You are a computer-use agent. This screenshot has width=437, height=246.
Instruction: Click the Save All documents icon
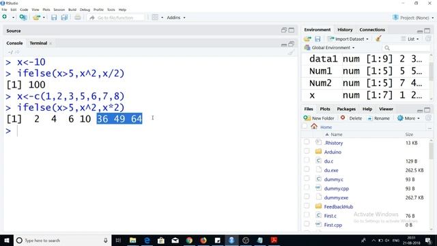(x=64, y=18)
